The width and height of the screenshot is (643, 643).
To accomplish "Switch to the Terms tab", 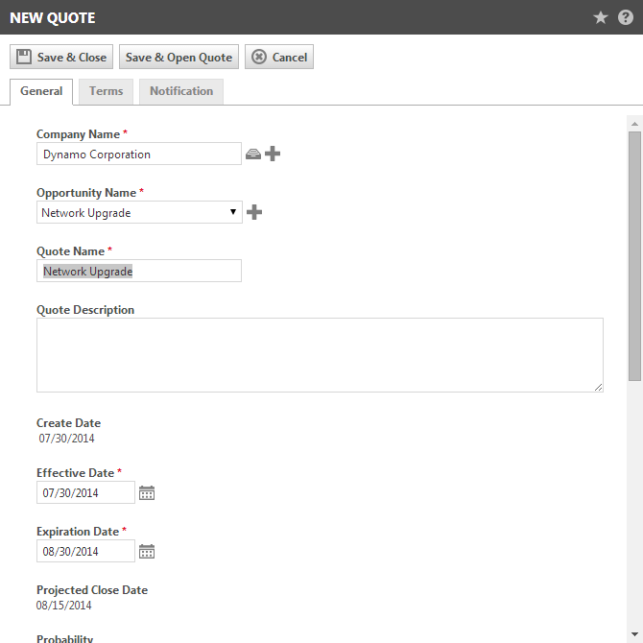I will coord(106,91).
